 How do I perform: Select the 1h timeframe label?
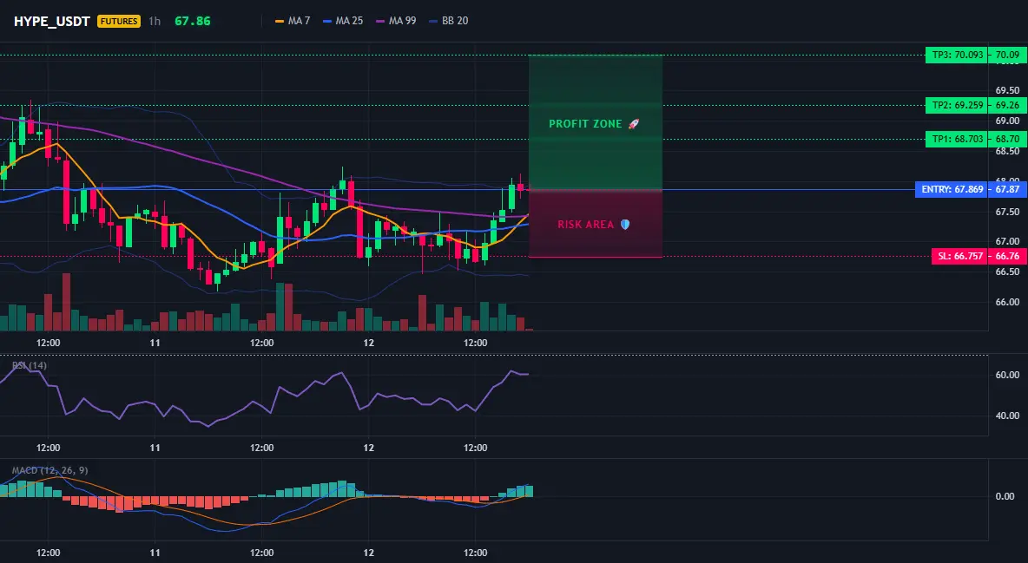tap(154, 21)
